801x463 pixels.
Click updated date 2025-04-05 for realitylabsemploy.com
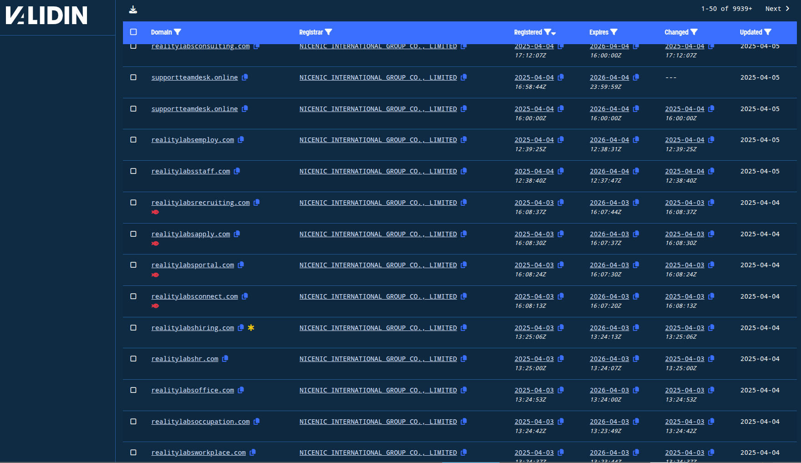(760, 140)
